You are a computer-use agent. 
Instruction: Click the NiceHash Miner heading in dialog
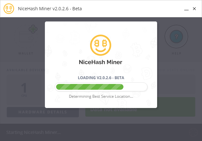pyautogui.click(x=100, y=62)
